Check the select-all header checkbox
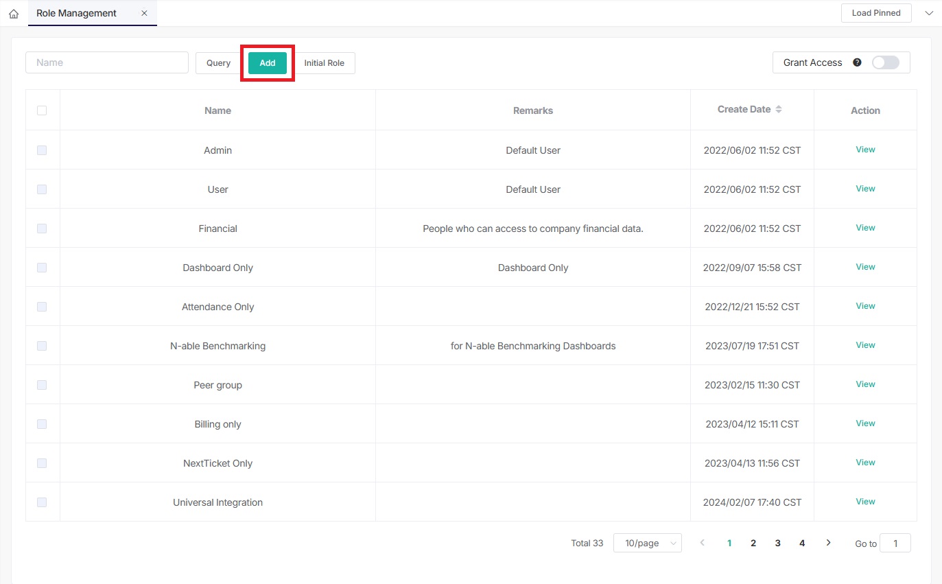This screenshot has height=584, width=942. pos(42,110)
